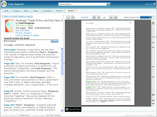The height and width of the screenshot is (117, 157).
Task: Click the main search box with Paul Krugman
Action: (83, 4)
